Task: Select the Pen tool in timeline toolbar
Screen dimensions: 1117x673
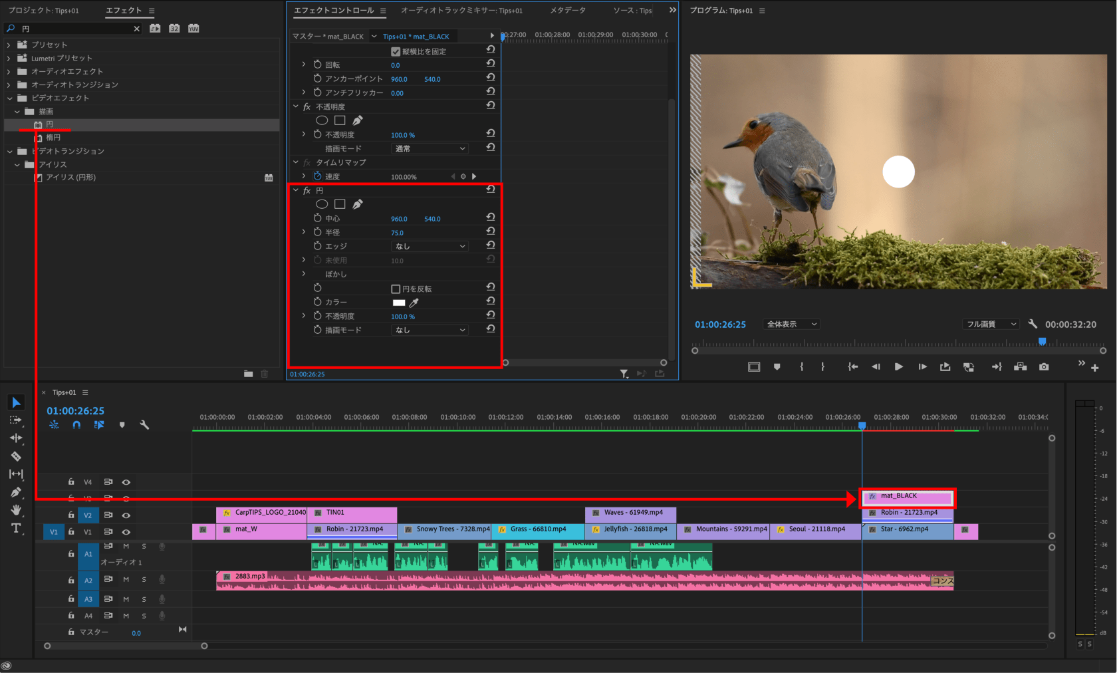Action: click(x=16, y=492)
